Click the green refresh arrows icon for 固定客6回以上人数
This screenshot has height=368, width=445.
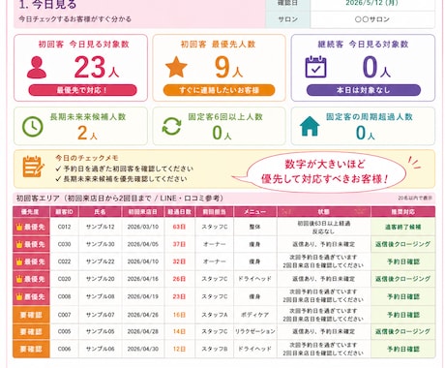click(171, 126)
